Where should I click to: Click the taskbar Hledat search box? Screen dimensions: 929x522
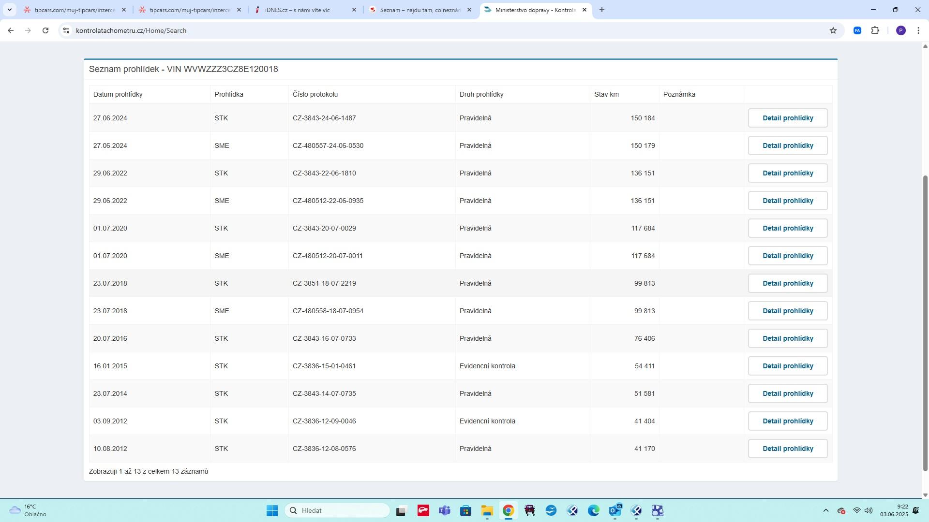click(337, 510)
